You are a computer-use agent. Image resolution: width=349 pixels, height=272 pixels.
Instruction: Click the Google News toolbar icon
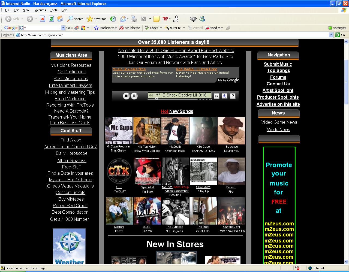click(77, 28)
